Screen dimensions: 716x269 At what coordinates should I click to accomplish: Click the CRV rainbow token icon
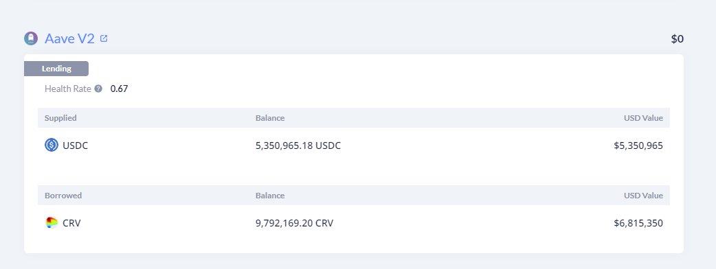coord(52,223)
